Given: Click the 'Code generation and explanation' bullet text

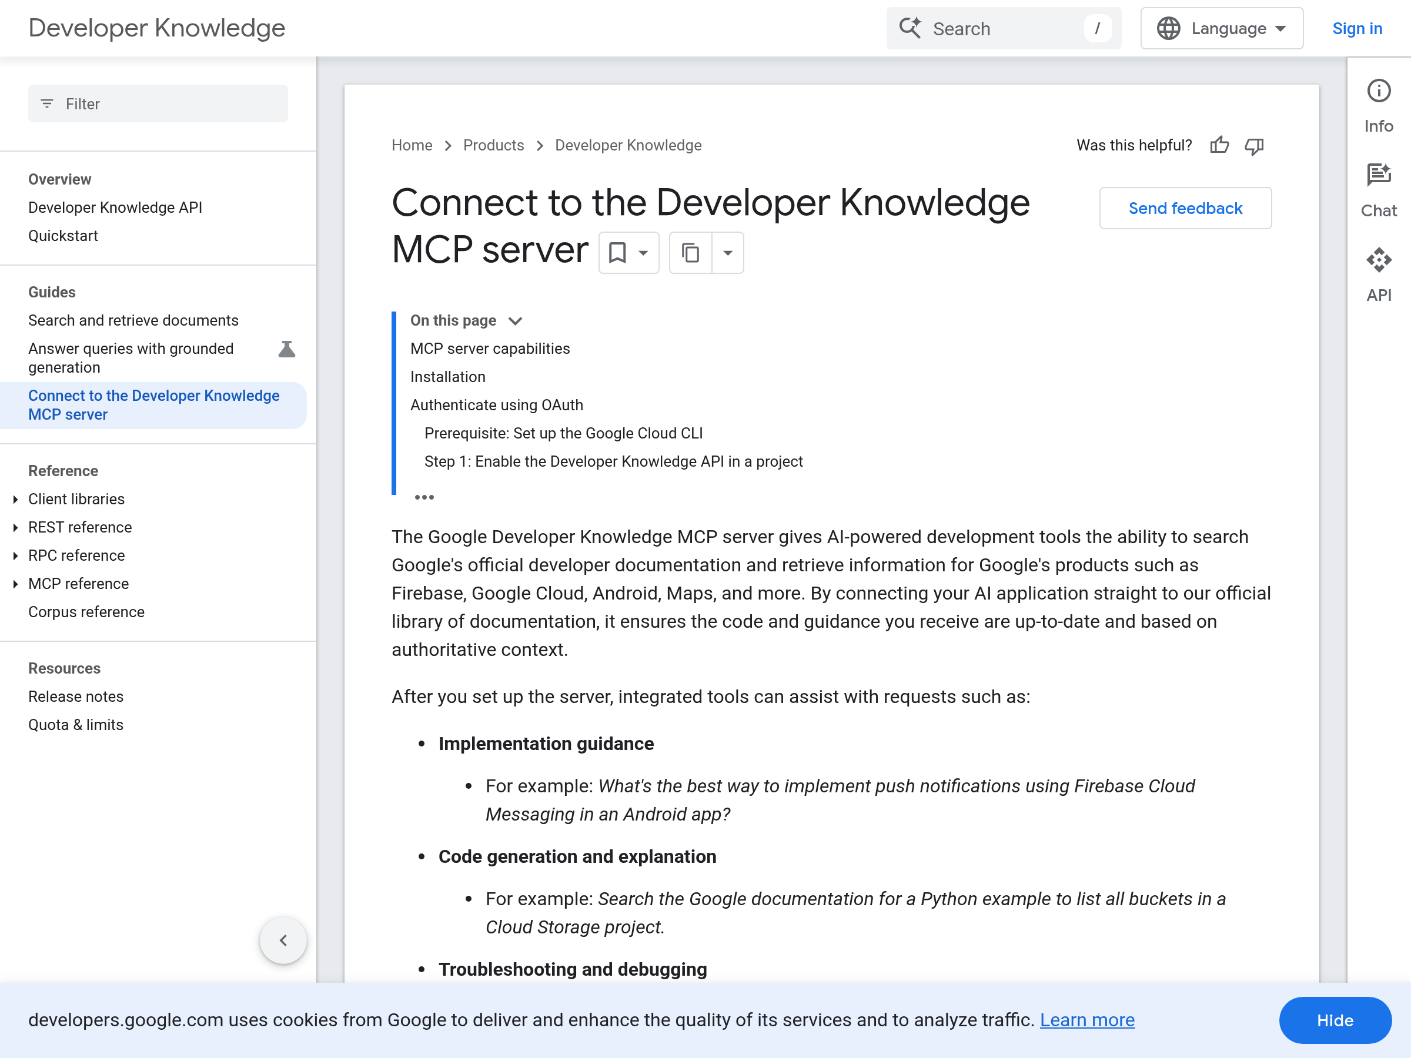Looking at the screenshot, I should pos(577,856).
